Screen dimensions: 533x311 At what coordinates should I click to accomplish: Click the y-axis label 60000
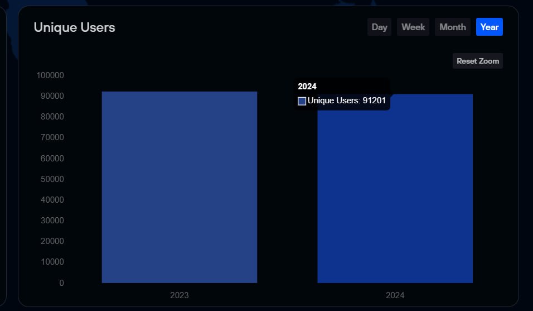[52, 158]
